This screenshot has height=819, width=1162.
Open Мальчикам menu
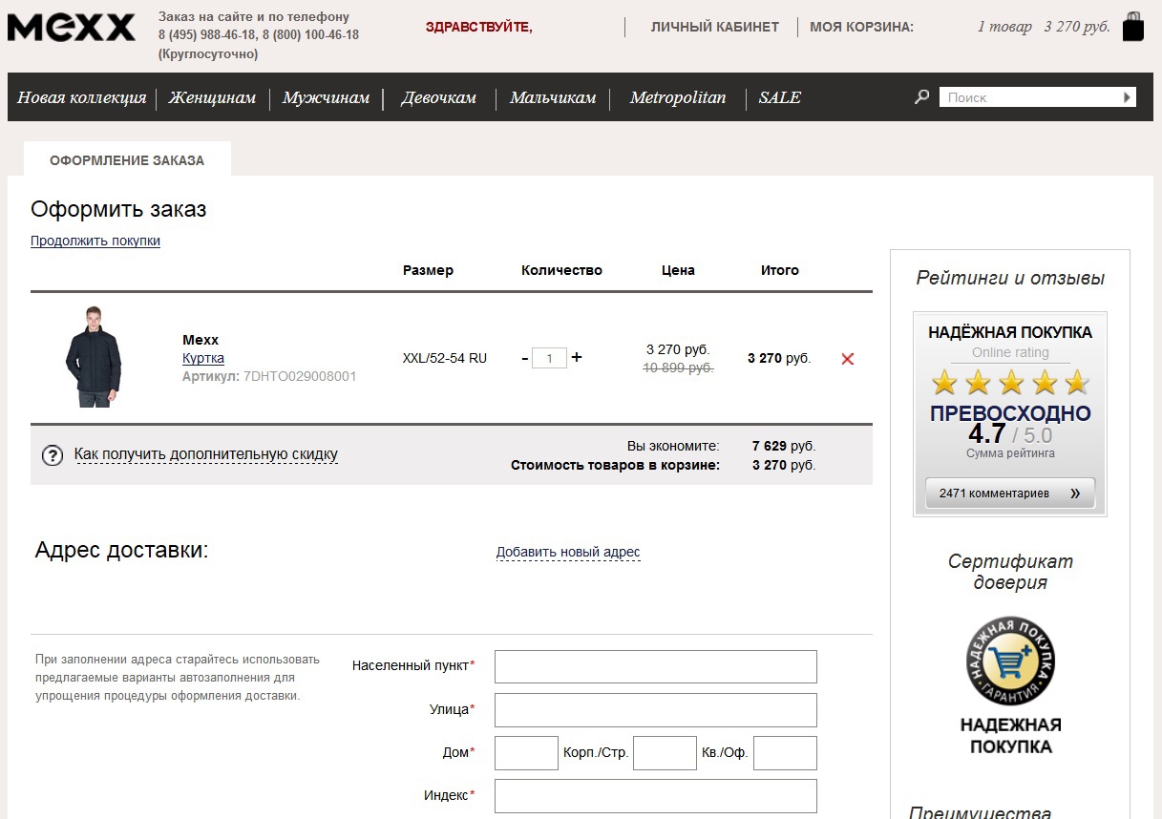coord(553,97)
